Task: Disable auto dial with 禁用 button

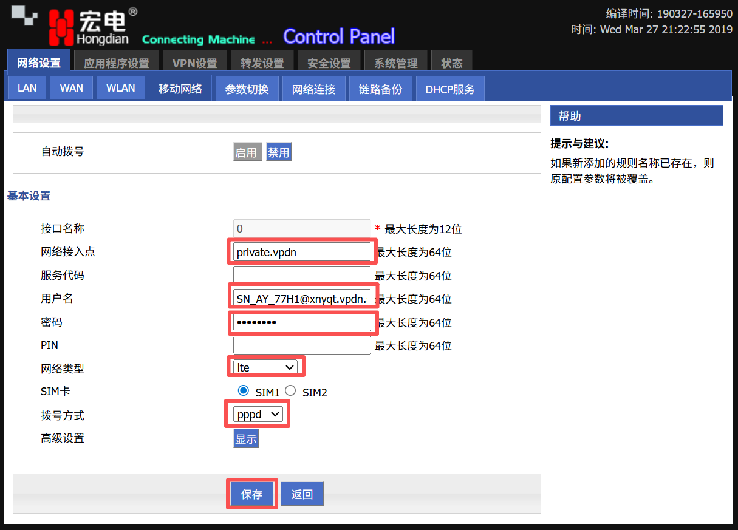Action: coord(279,152)
